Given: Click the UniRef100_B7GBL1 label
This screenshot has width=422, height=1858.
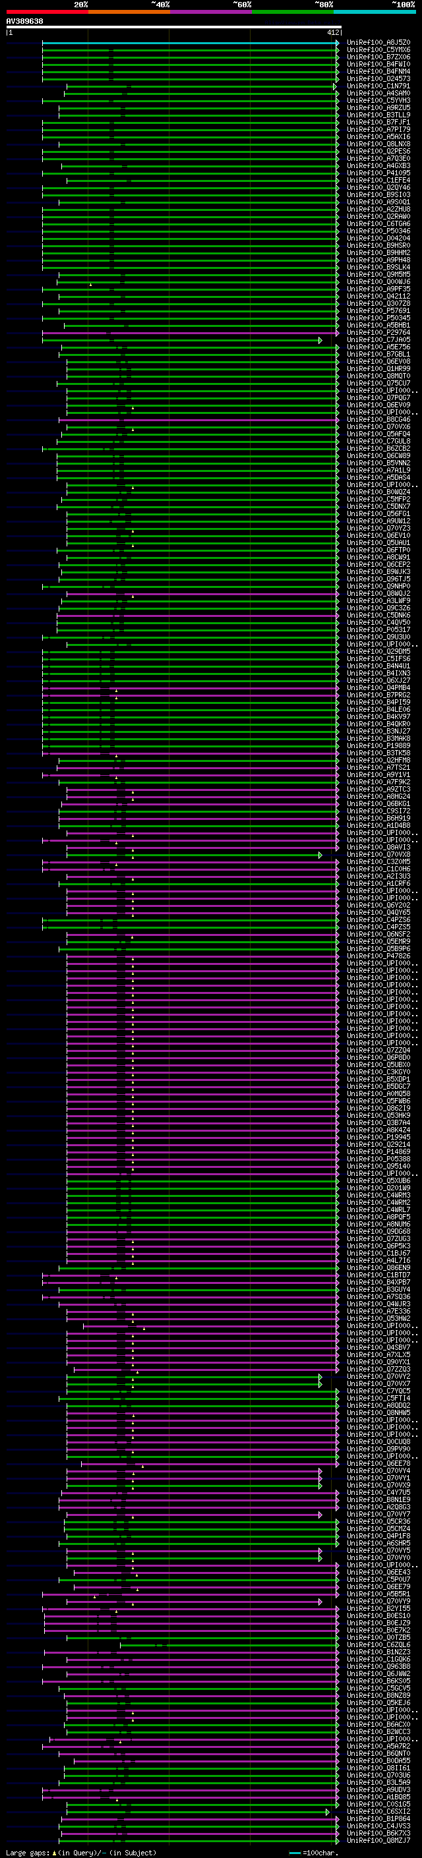Looking at the screenshot, I should [x=378, y=354].
